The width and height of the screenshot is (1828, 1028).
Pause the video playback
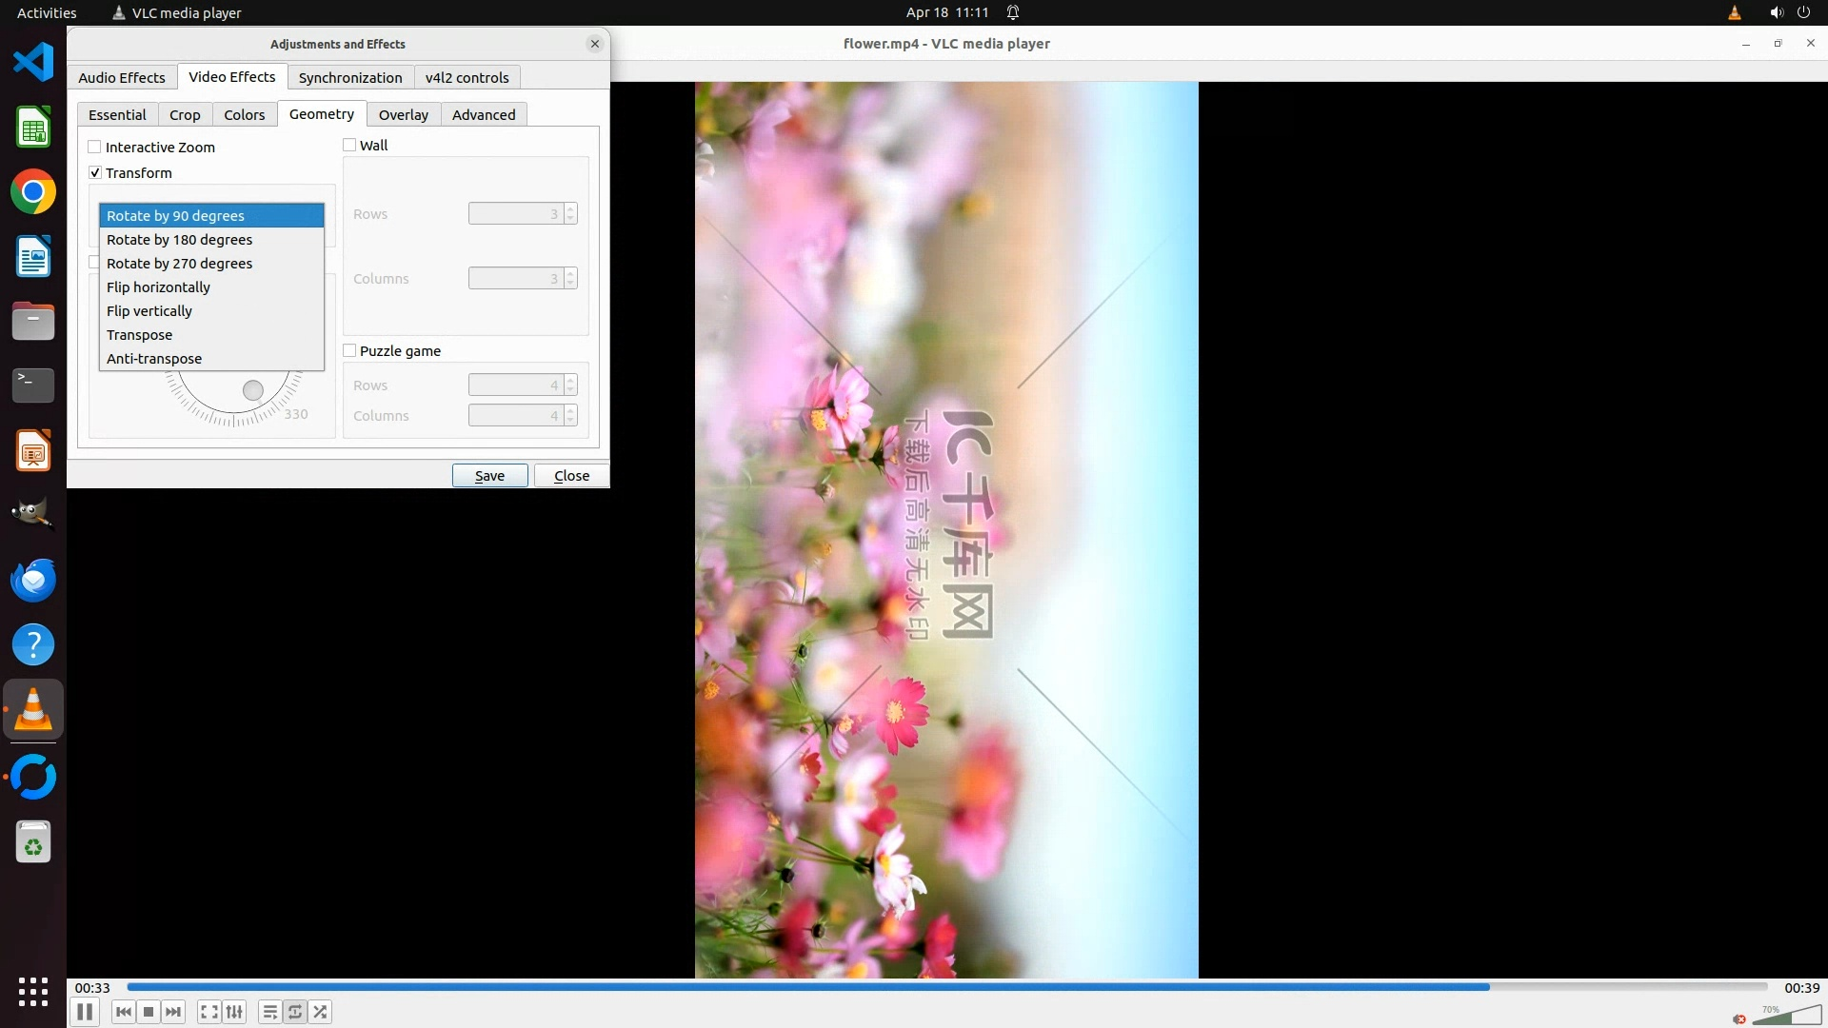click(x=85, y=1012)
